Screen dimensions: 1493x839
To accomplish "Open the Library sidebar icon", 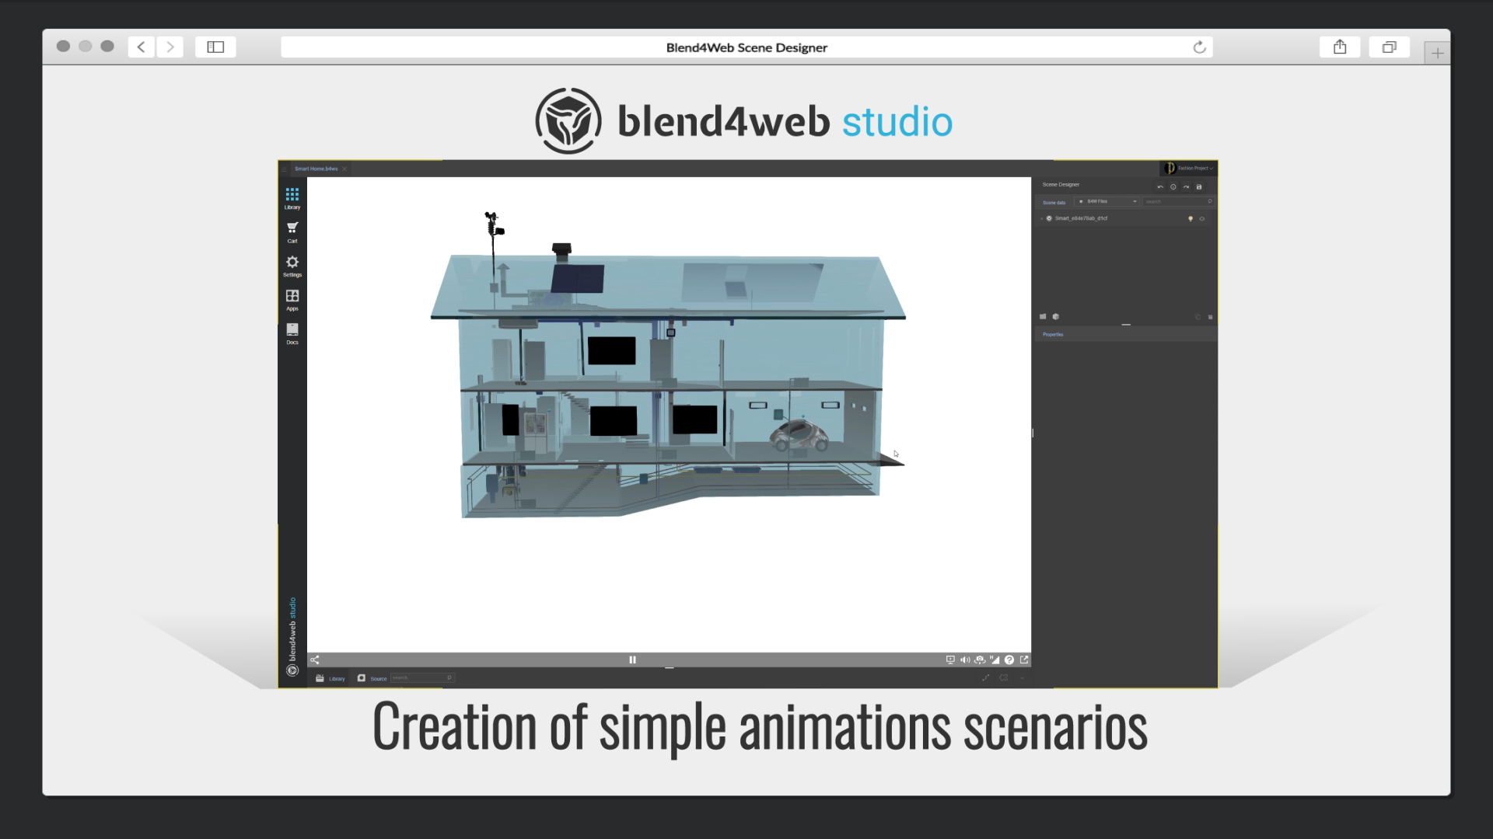I will click(x=292, y=198).
